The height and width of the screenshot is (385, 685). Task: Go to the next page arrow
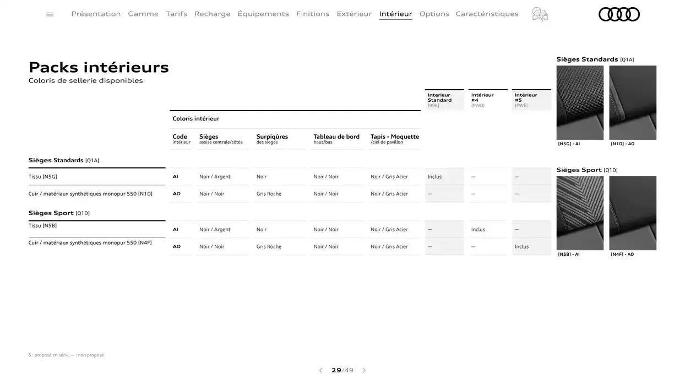click(363, 370)
